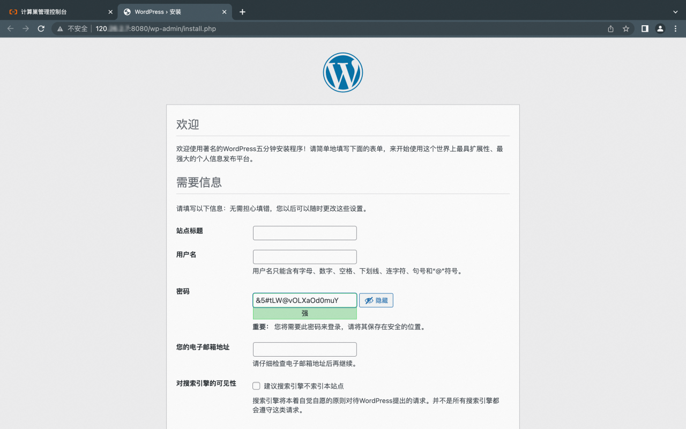Open the browser side panel icon
The height and width of the screenshot is (429, 686).
pyautogui.click(x=645, y=28)
